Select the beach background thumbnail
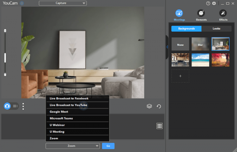237x152 pixels. click(x=200, y=60)
